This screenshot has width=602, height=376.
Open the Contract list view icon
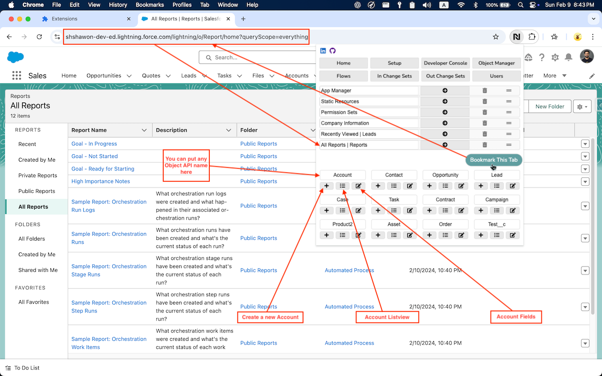click(445, 211)
